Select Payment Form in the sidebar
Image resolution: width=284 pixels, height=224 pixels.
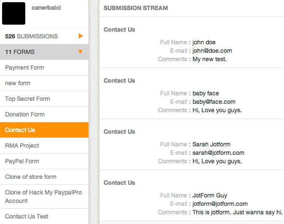(24, 67)
